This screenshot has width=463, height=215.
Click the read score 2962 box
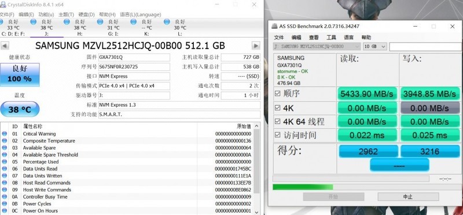pos(368,151)
